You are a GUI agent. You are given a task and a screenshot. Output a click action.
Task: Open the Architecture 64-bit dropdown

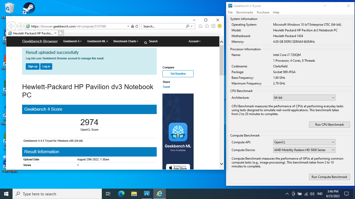pyautogui.click(x=304, y=98)
